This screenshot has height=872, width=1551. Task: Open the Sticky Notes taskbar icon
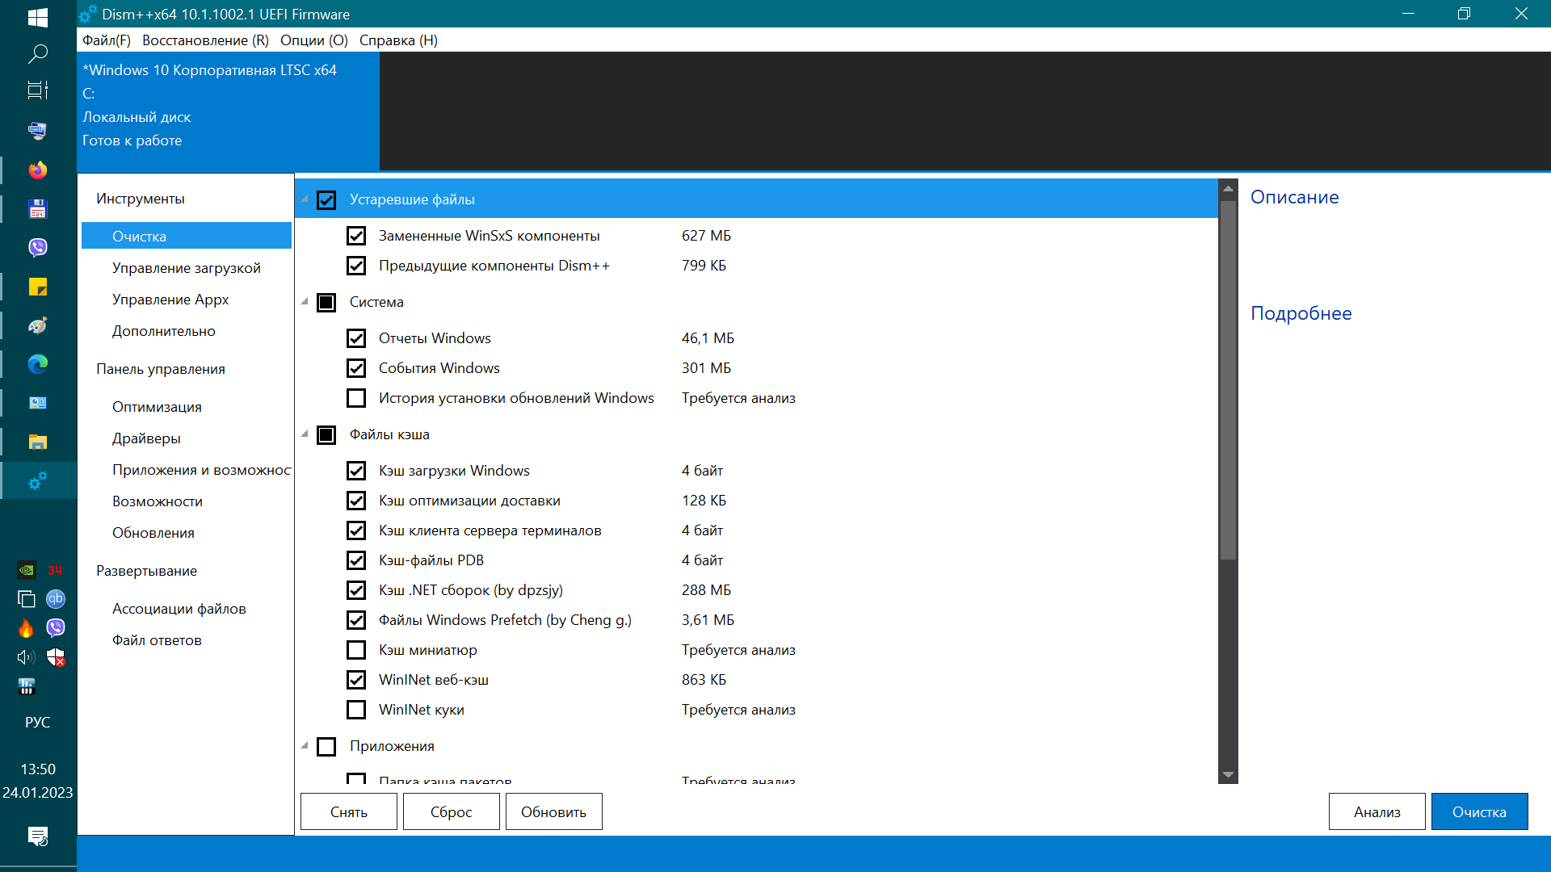(38, 287)
